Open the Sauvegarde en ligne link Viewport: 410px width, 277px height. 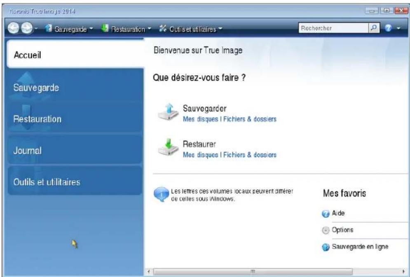click(x=360, y=247)
